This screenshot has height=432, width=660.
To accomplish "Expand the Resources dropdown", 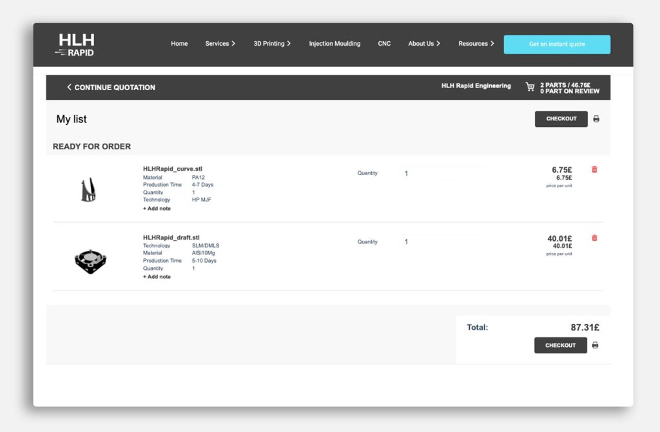I will (476, 43).
